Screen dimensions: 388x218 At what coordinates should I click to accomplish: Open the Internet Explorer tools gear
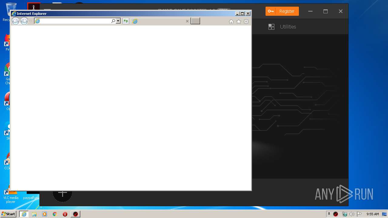[246, 21]
